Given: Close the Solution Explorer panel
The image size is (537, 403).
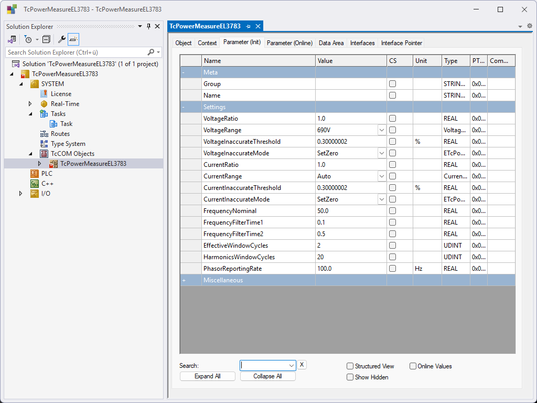Looking at the screenshot, I should pos(157,26).
